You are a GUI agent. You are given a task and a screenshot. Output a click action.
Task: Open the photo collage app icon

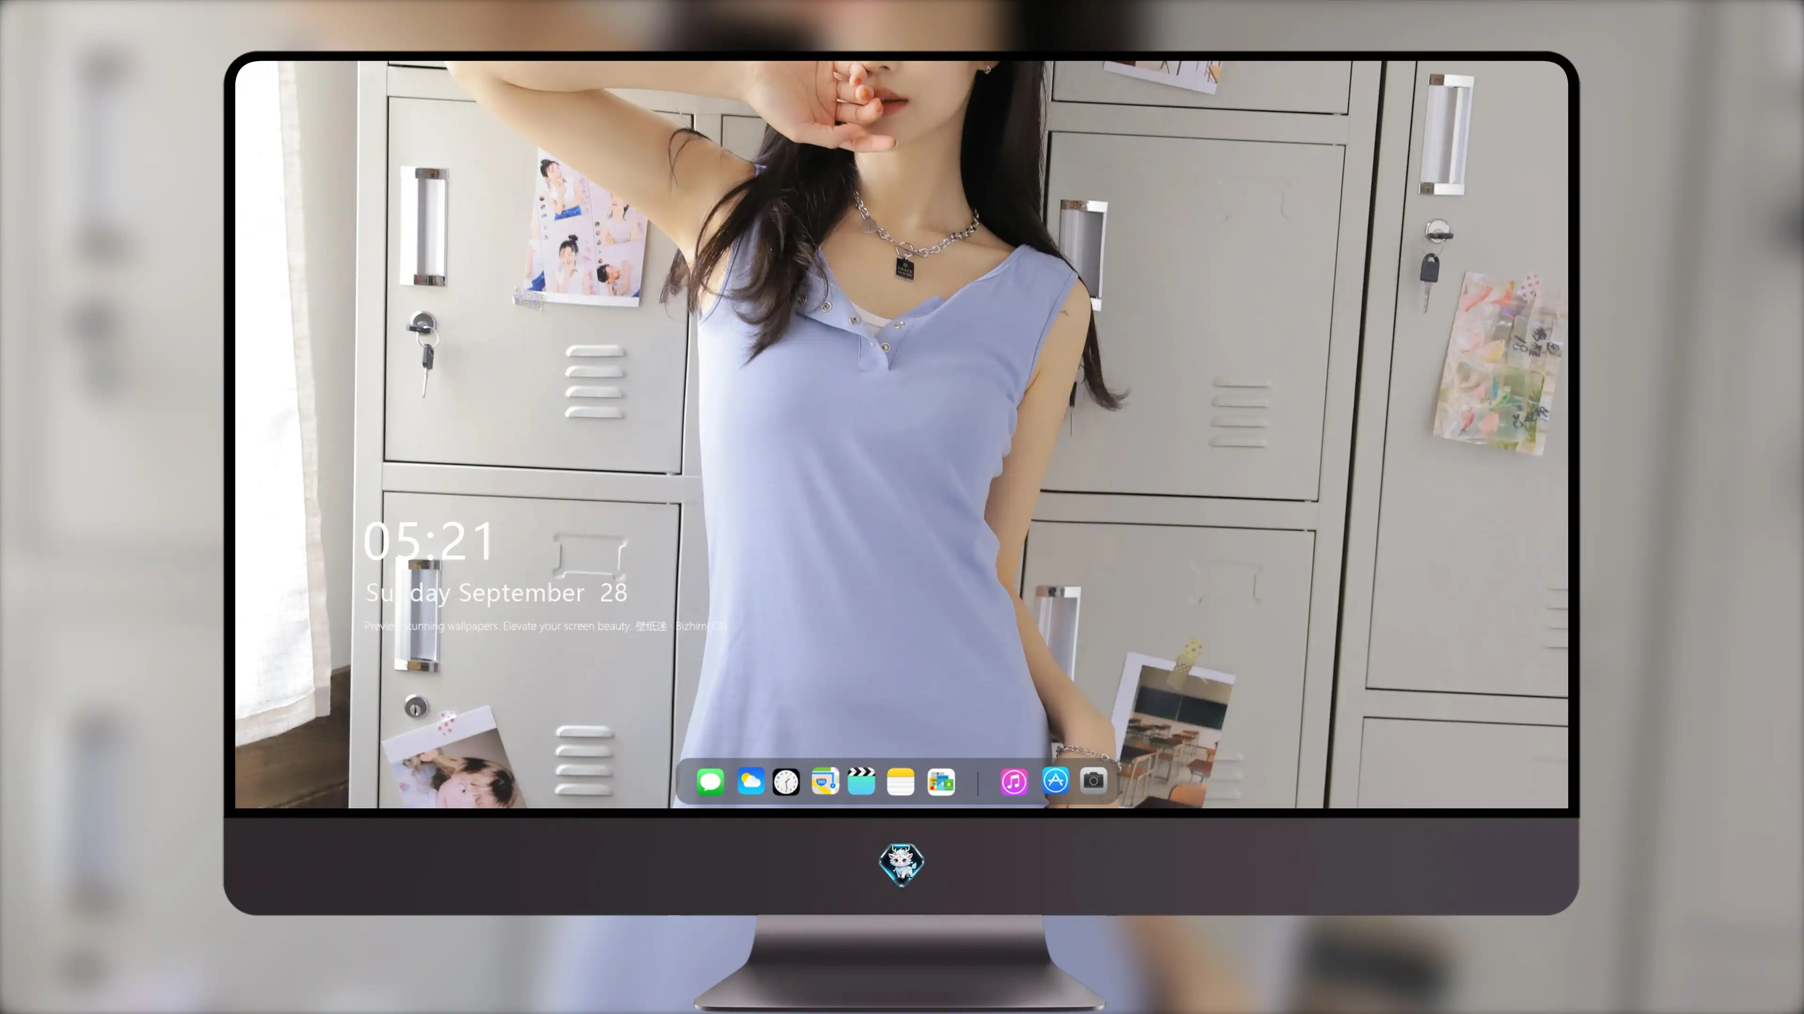[x=941, y=781]
